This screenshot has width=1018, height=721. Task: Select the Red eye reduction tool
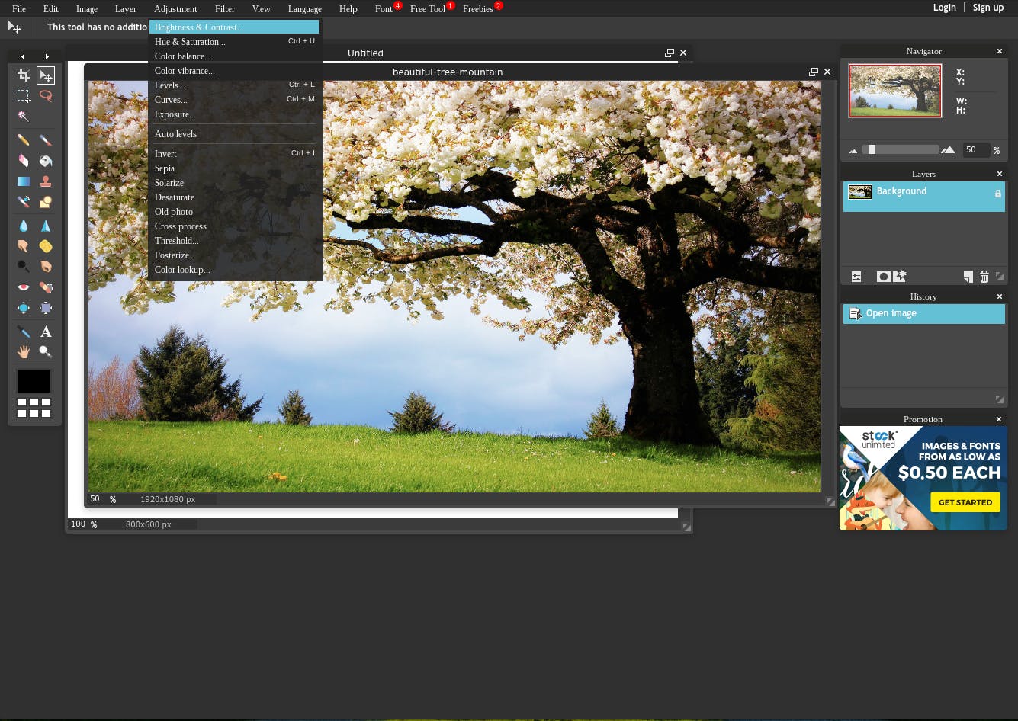(24, 287)
